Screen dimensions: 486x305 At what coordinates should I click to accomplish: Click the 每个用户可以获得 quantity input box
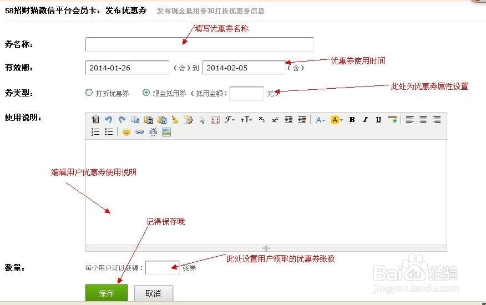(163, 268)
